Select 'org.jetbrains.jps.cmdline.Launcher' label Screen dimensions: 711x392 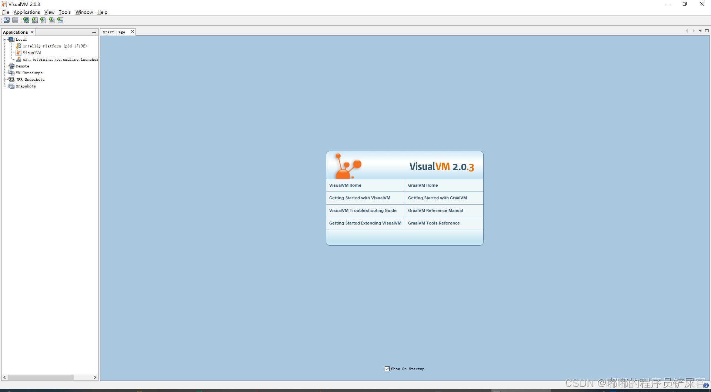60,59
